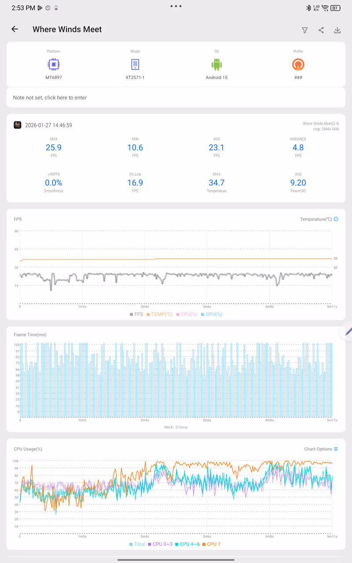
Task: Tap the back arrow icon
Action: (x=15, y=29)
